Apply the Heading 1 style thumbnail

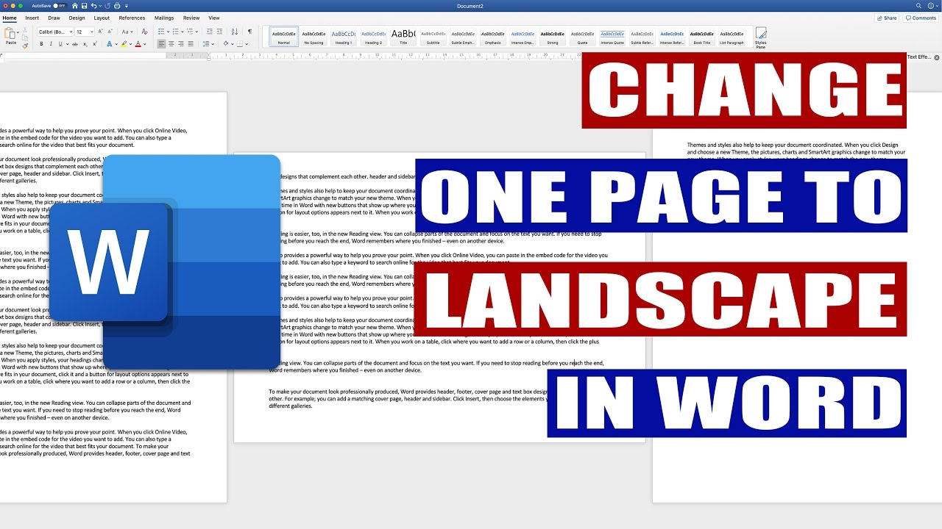pos(344,37)
